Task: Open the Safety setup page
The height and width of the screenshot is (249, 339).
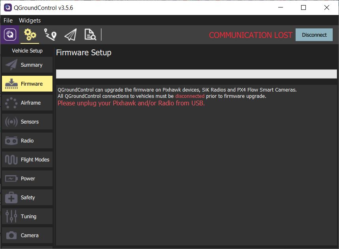Action: tap(27, 197)
